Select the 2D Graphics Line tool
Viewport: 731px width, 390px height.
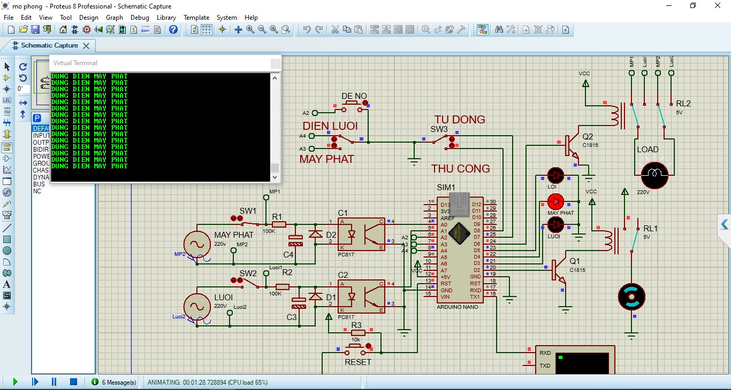tap(7, 228)
